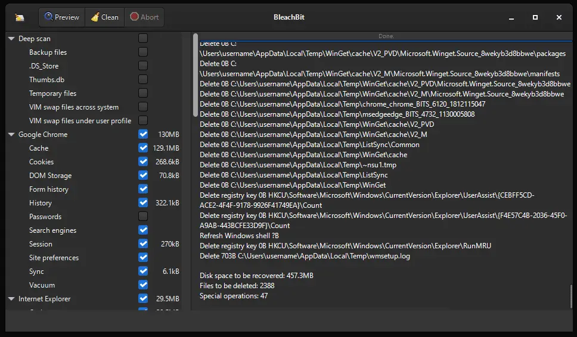The height and width of the screenshot is (337, 577).
Task: Select the .DS_Store item
Action: [44, 65]
